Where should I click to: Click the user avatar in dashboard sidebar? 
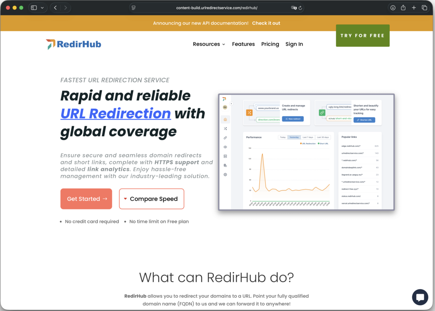click(225, 107)
